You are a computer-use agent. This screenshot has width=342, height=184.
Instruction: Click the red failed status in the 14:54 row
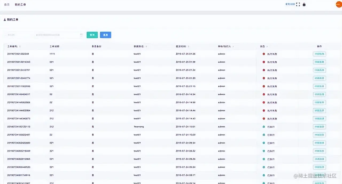pyautogui.click(x=269, y=94)
